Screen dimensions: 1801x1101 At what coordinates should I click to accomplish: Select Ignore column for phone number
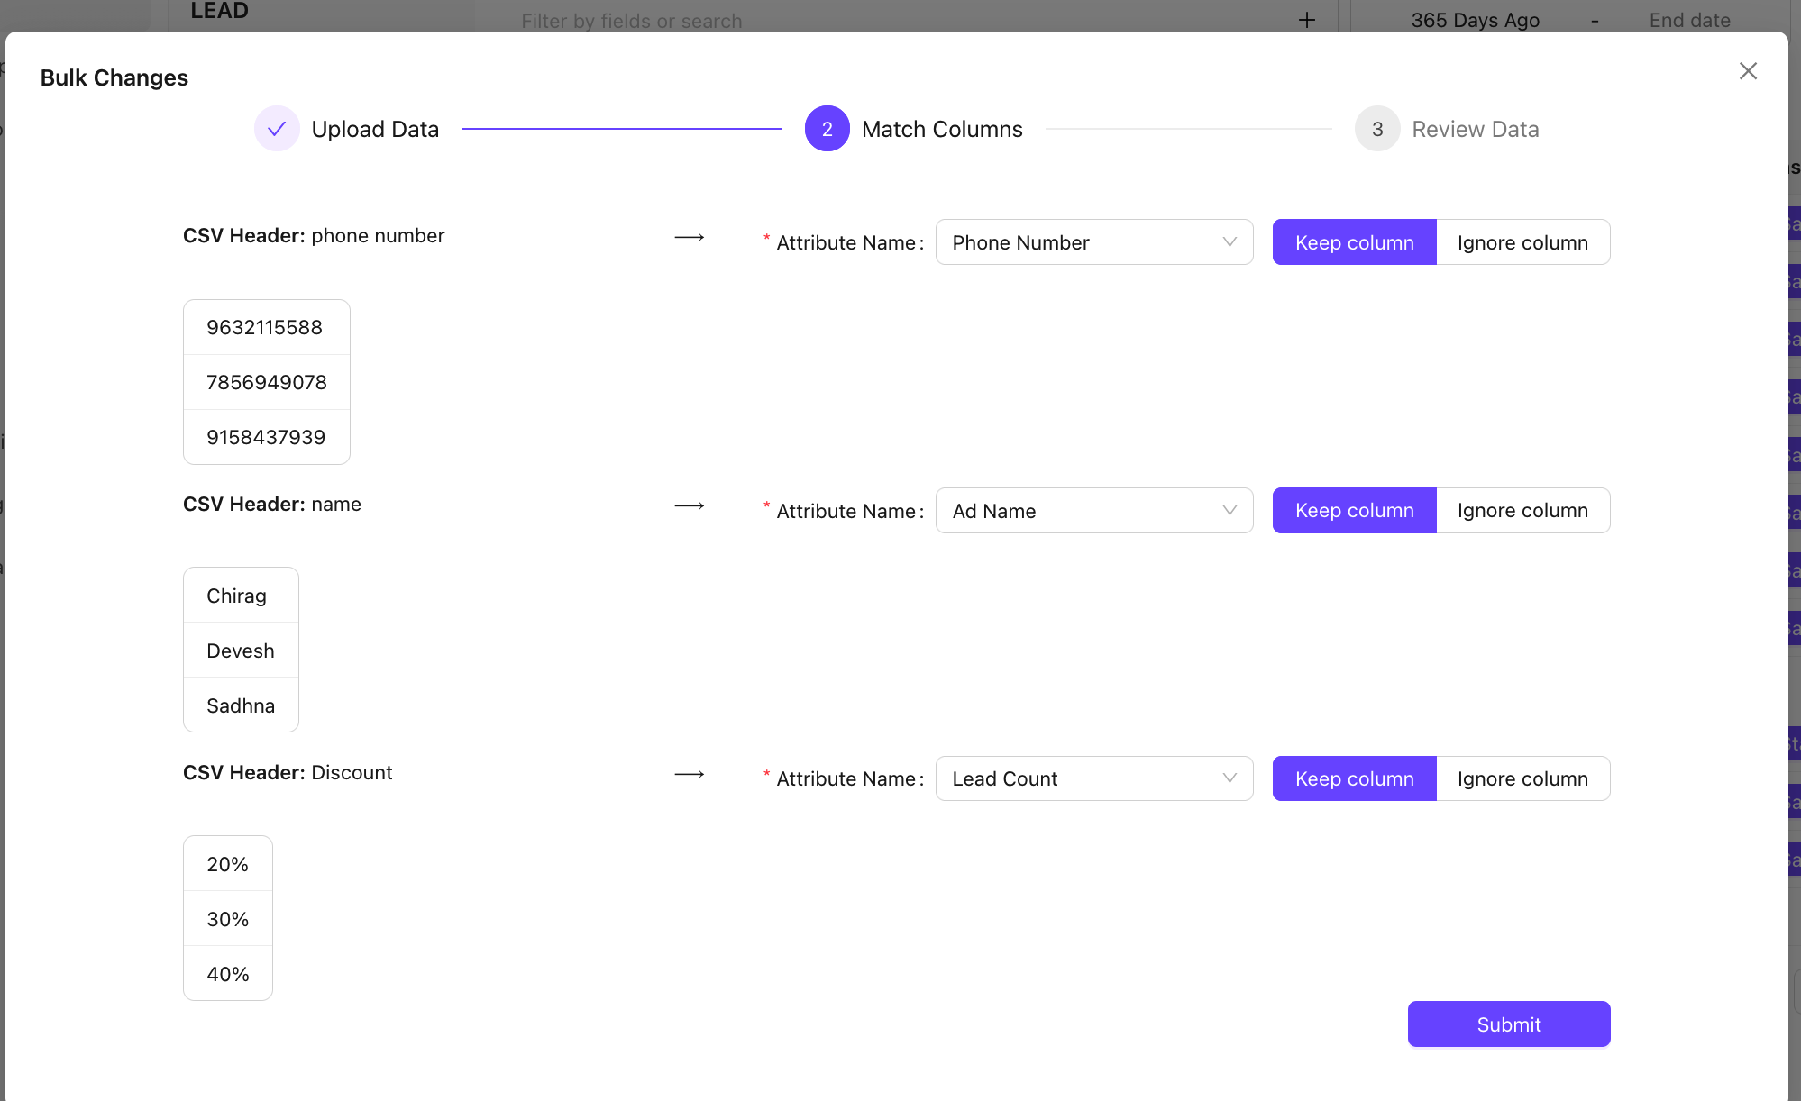[1522, 242]
